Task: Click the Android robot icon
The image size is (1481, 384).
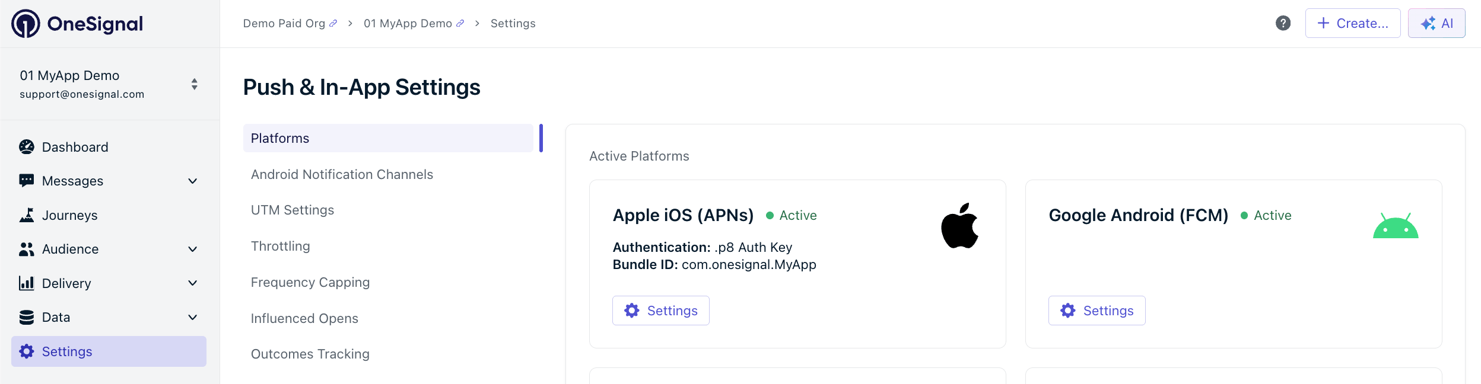Action: click(x=1396, y=226)
